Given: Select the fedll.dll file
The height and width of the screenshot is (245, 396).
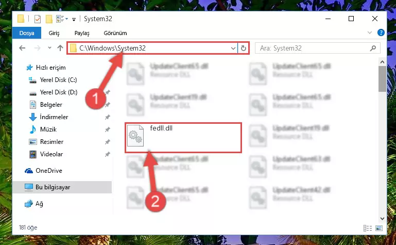Looking at the screenshot, I should (183, 138).
